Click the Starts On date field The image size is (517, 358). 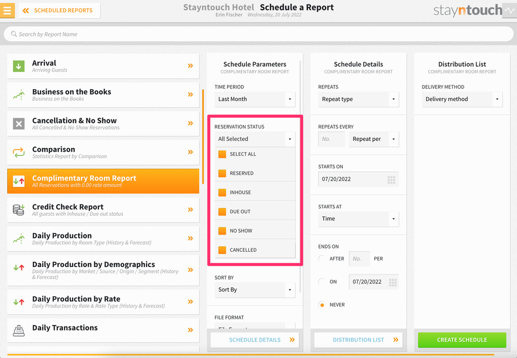[359, 179]
